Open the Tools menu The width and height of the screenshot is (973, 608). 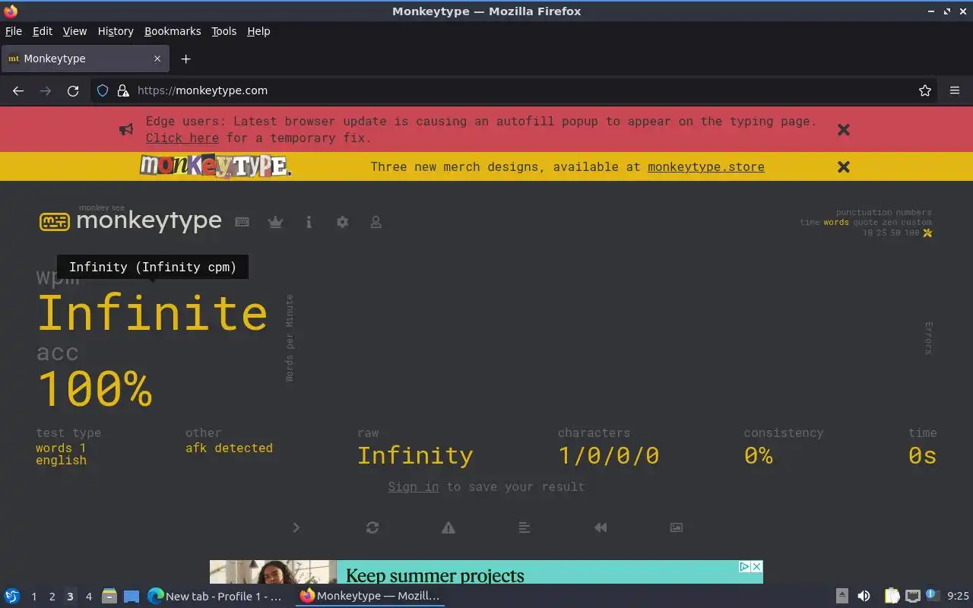pos(224,31)
